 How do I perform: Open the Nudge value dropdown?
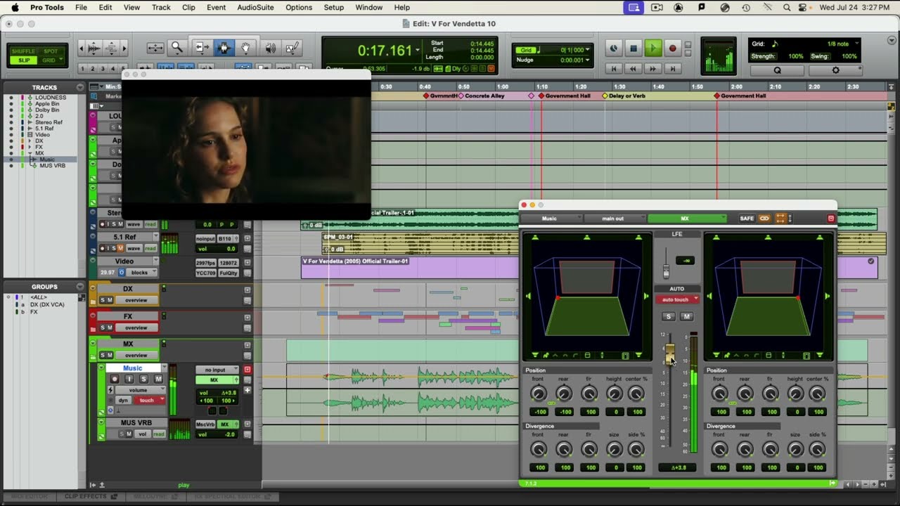click(588, 60)
